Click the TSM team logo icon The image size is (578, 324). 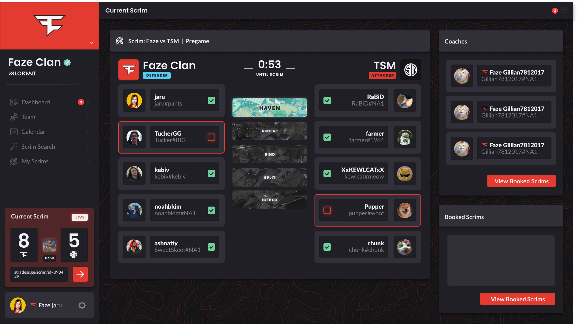pyautogui.click(x=411, y=70)
